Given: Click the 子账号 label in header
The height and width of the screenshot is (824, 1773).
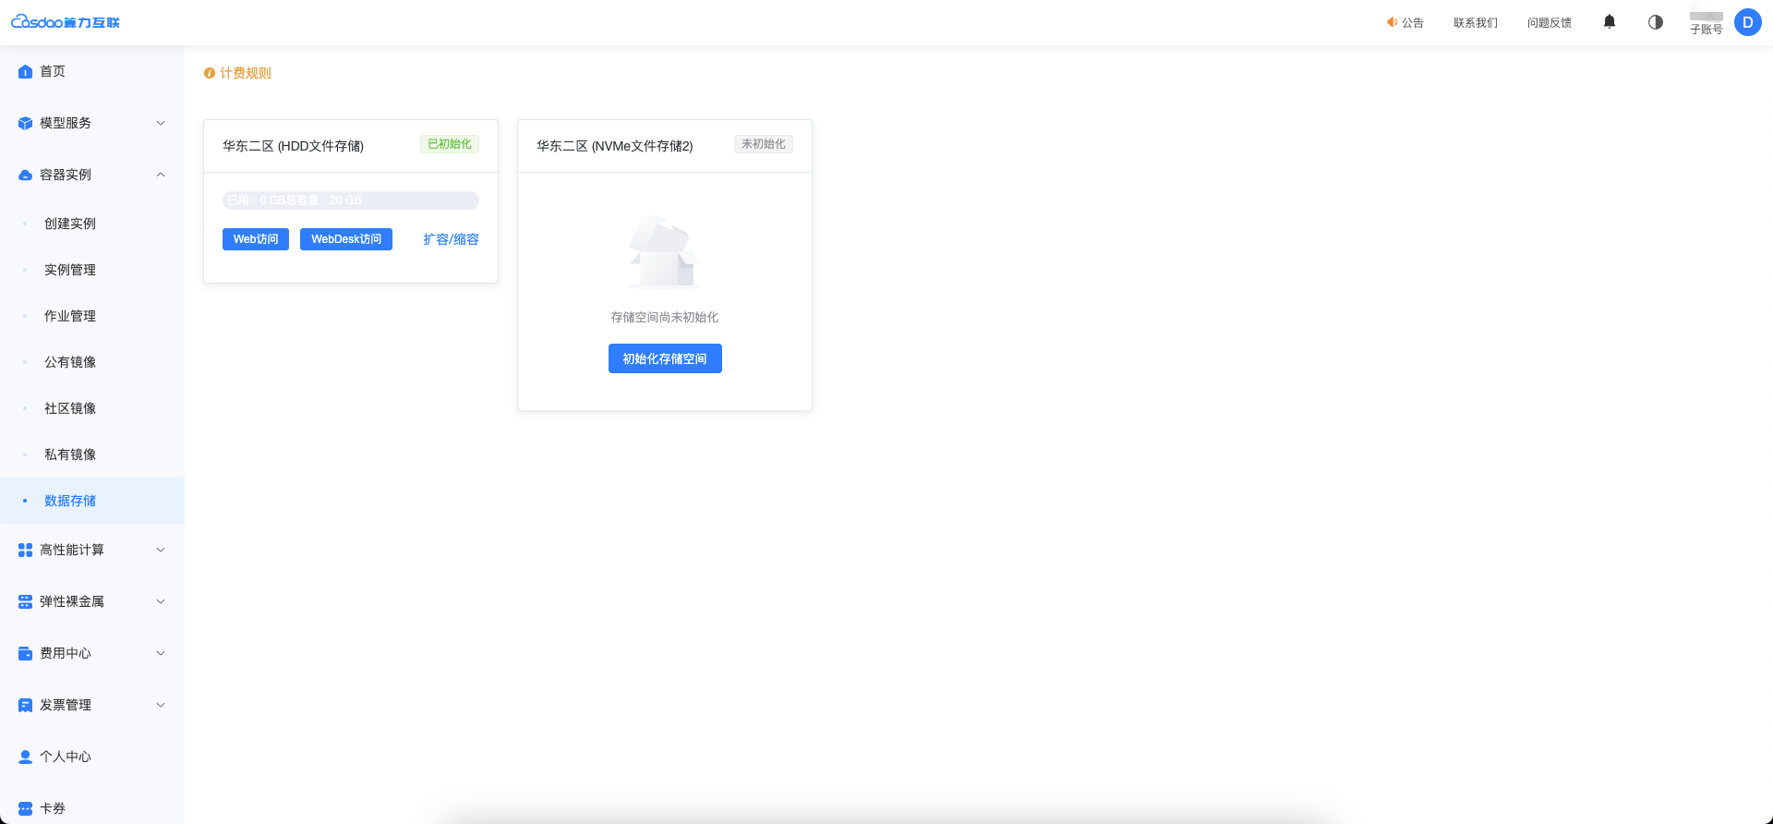Looking at the screenshot, I should click(x=1707, y=29).
